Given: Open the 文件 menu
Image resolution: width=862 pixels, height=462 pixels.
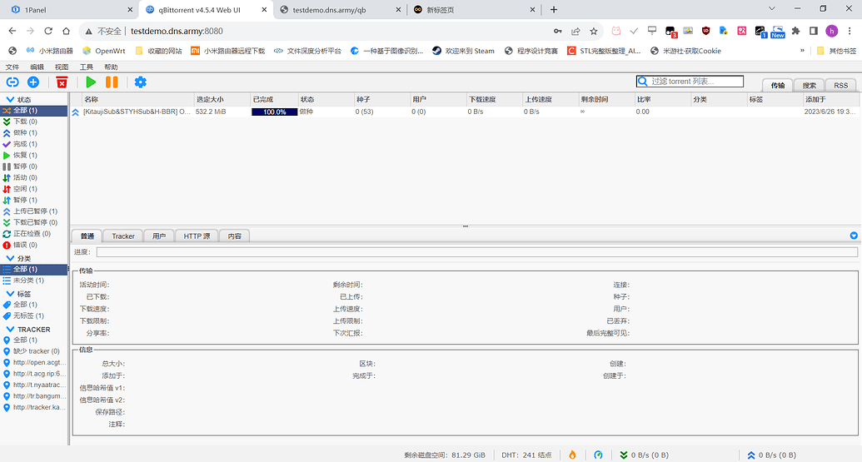Looking at the screenshot, I should tap(12, 67).
